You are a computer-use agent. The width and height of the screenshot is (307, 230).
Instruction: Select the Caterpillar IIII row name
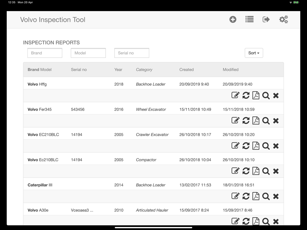pyautogui.click(x=40, y=185)
